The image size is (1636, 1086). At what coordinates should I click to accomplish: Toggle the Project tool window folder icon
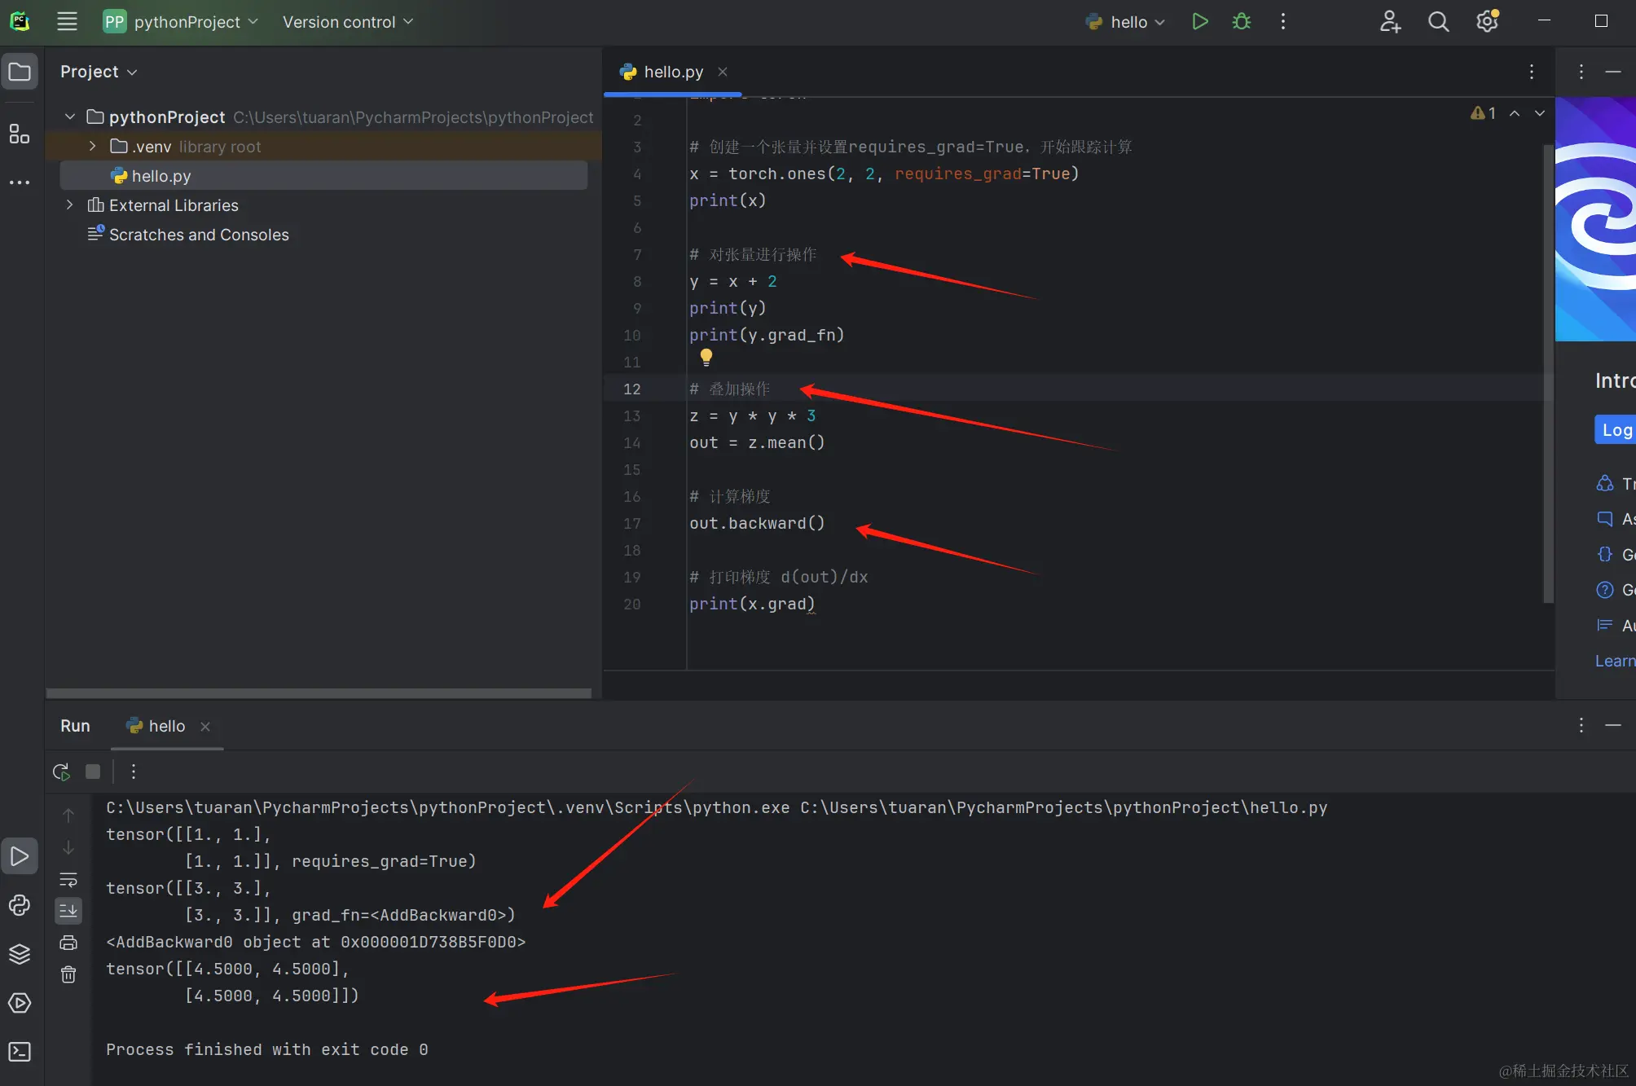20,72
